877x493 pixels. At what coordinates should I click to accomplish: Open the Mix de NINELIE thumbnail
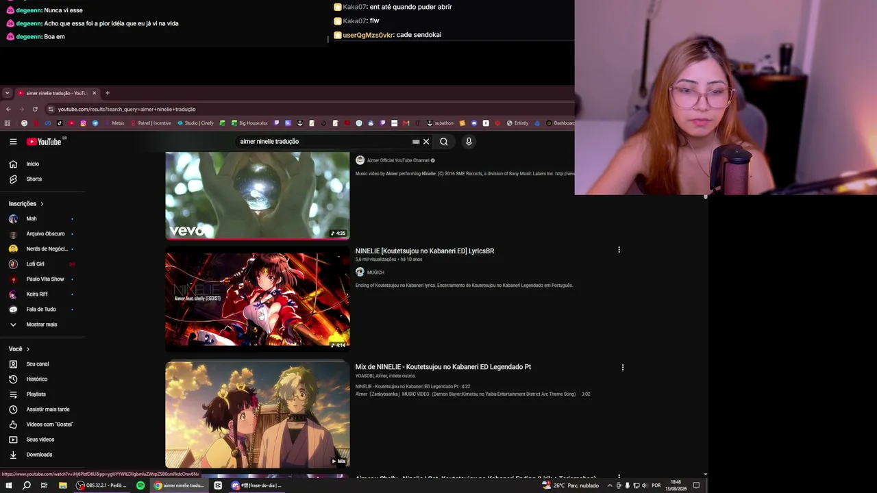(x=258, y=415)
